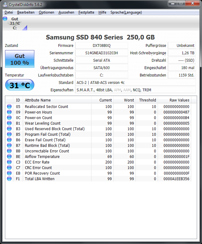
Task: Click status orb for Used Reserved Block Count
Action: coord(9,129)
